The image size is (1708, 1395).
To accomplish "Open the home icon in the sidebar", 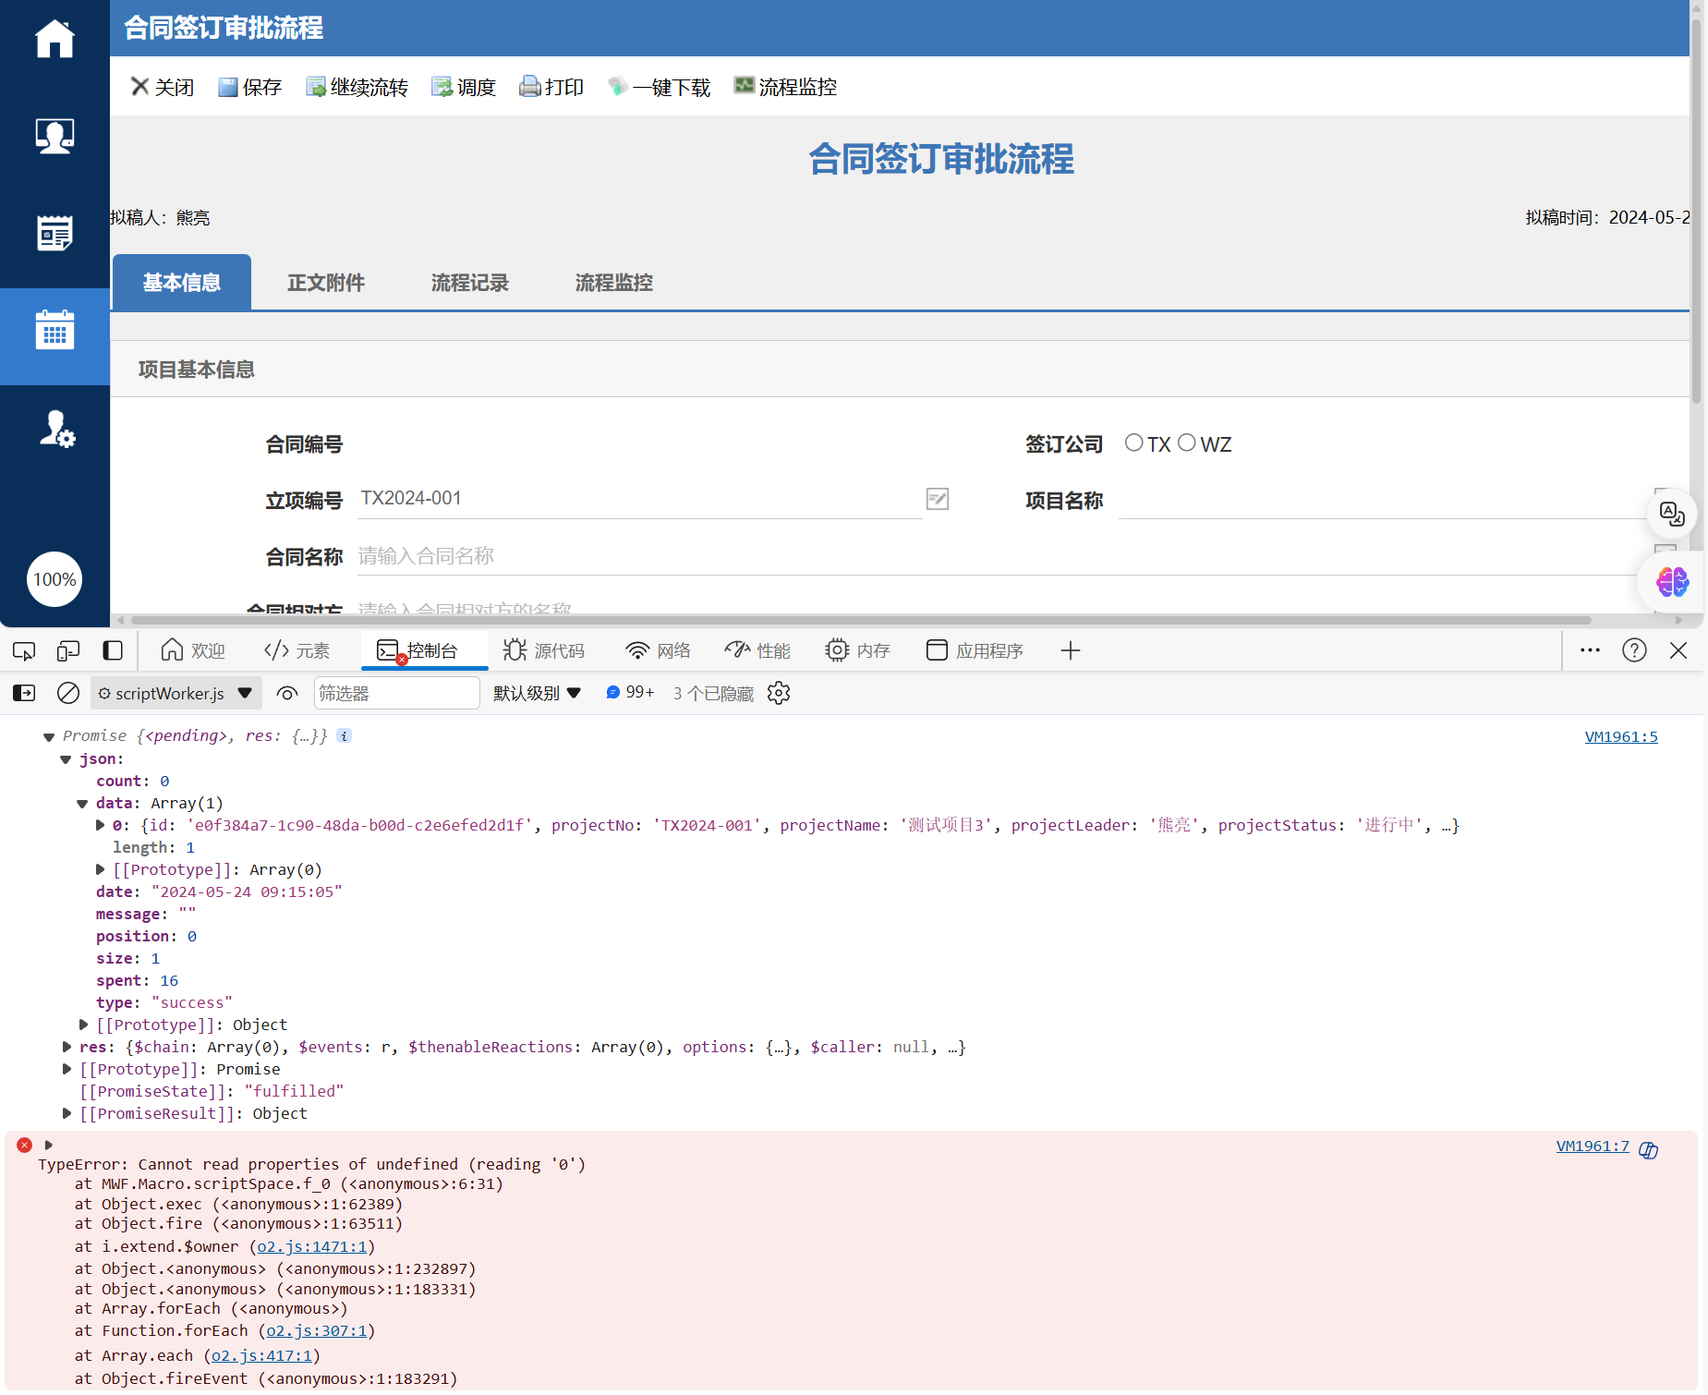I will coord(55,39).
